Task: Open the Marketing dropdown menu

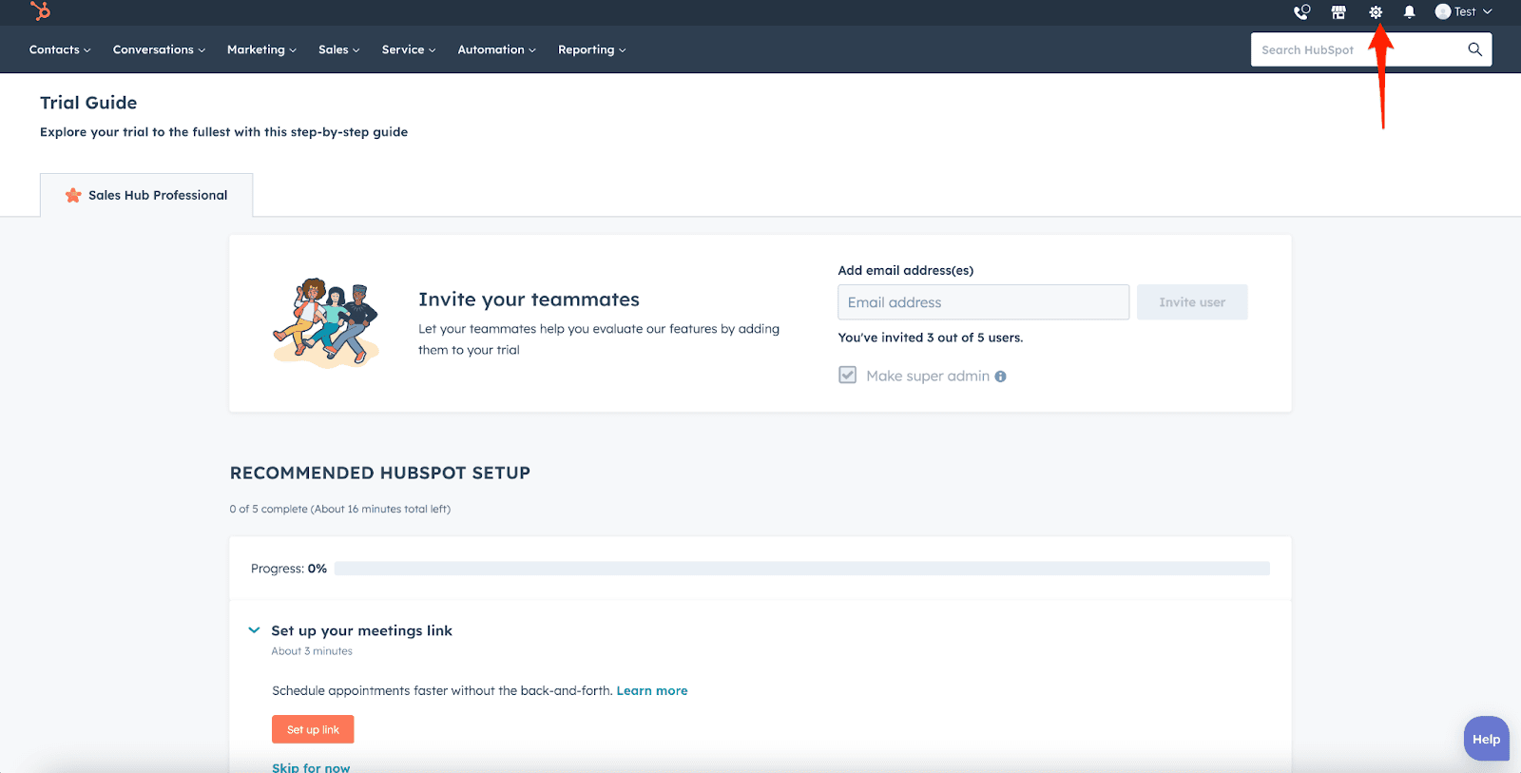Action: click(261, 49)
